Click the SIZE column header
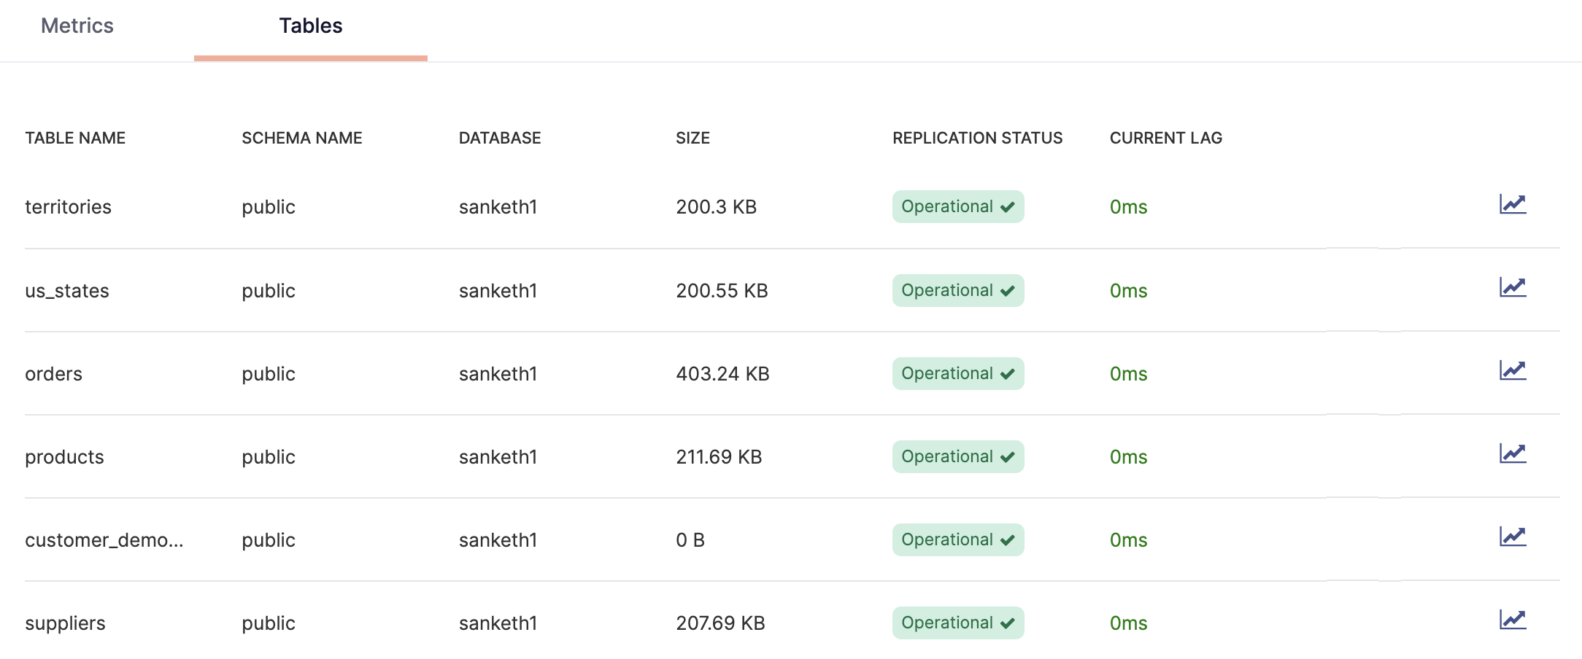Screen dimensions: 1582x659 [x=692, y=138]
